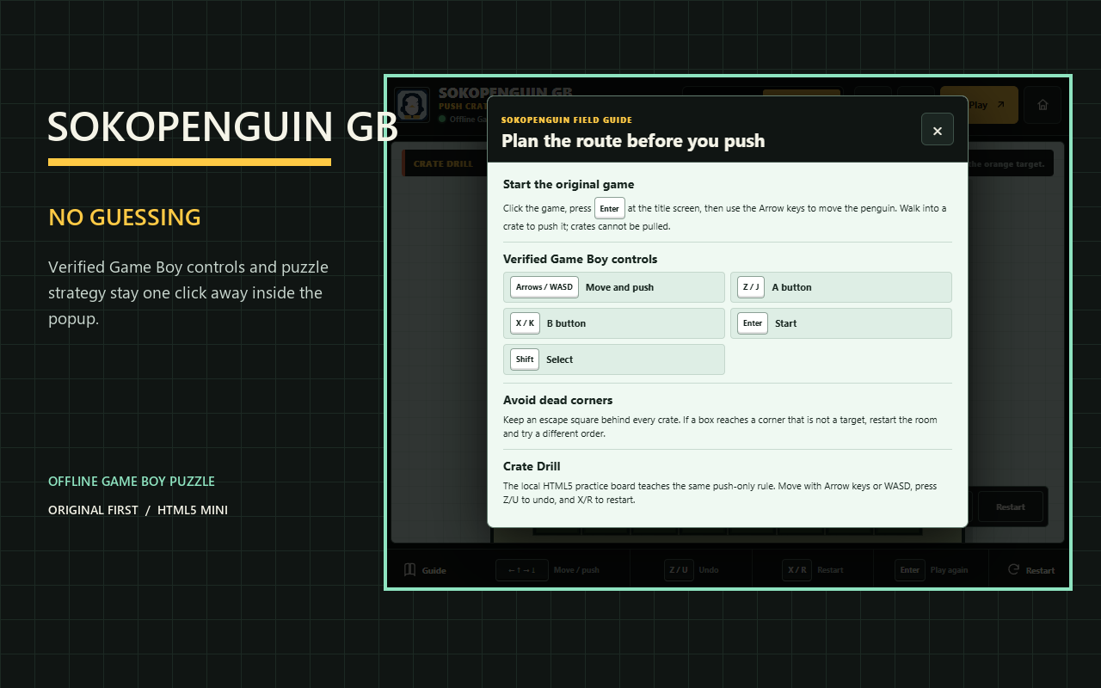This screenshot has width=1101, height=688.
Task: Click the Crate Drill heading in popup
Action: [532, 466]
